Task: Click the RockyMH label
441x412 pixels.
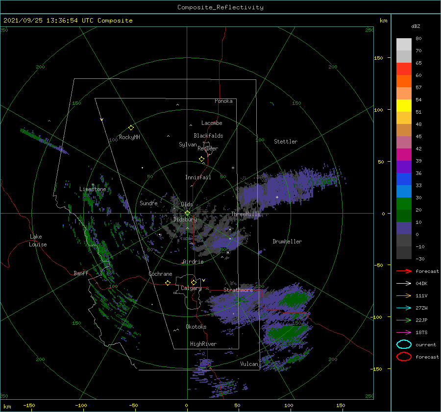Action: pyautogui.click(x=129, y=137)
